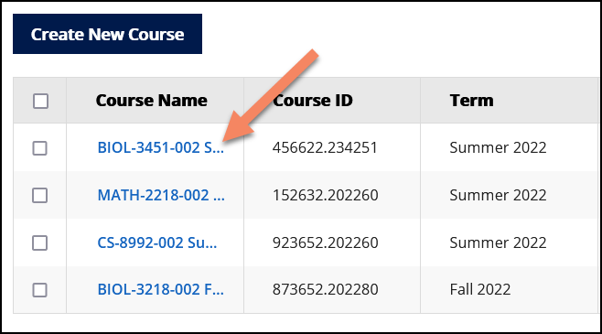
Task: Toggle the select-all checkbox in table header
Action: click(40, 102)
